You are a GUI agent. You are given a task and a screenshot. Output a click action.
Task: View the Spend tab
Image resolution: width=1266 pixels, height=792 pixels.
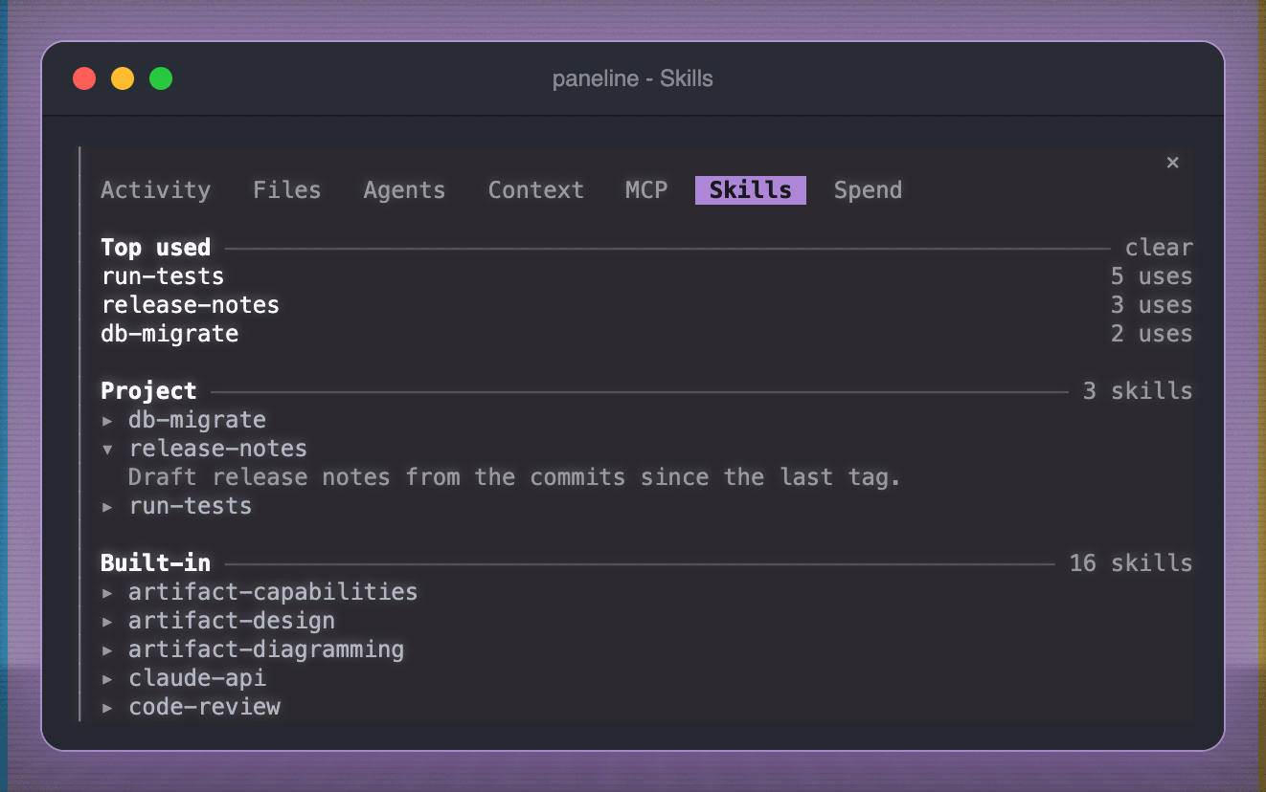click(868, 190)
